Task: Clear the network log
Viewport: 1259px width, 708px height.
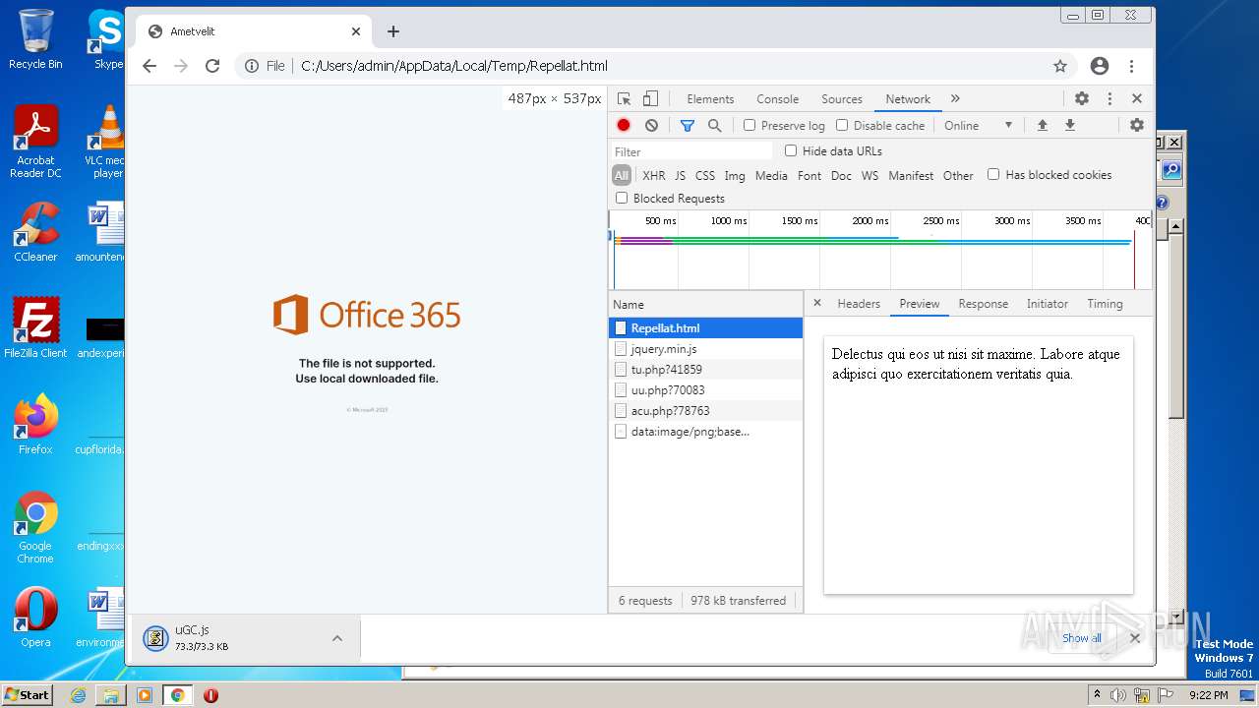Action: (651, 125)
